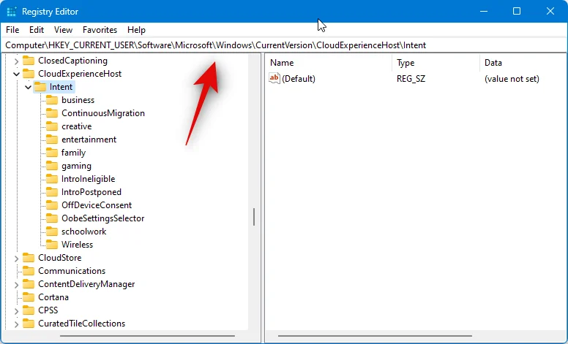Click the business folder icon
The width and height of the screenshot is (568, 344).
tap(52, 100)
